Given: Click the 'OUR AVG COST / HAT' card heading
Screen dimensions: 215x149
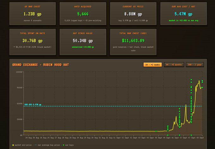Looking at the screenshot, I should (183, 7).
